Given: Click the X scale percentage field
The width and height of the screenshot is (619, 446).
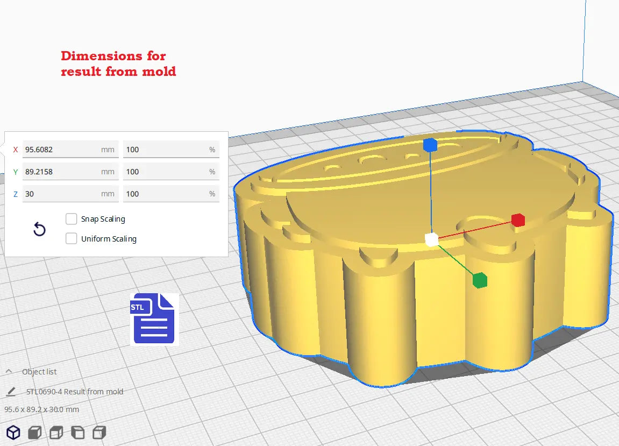Looking at the screenshot, I should point(170,150).
